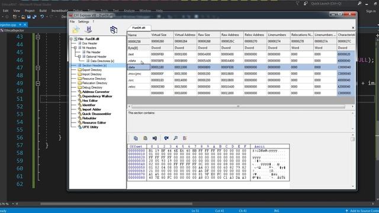Select Data Directories in the tree
Viewport: 379px width, 213px height.
click(x=102, y=61)
